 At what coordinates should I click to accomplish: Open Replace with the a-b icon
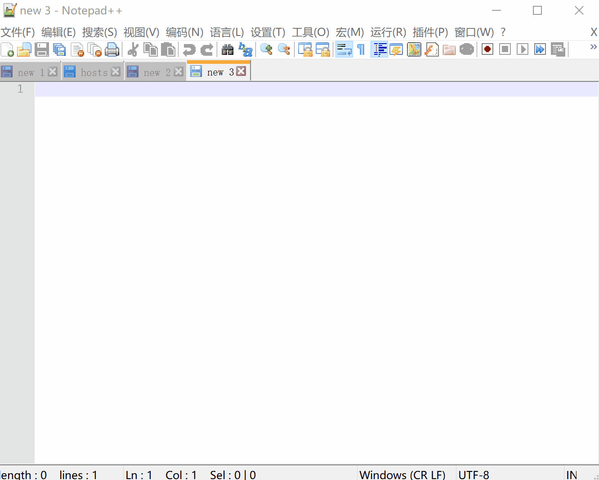246,49
